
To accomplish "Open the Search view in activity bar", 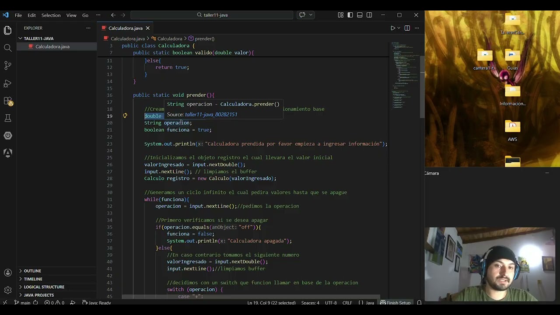I will click(x=7, y=48).
